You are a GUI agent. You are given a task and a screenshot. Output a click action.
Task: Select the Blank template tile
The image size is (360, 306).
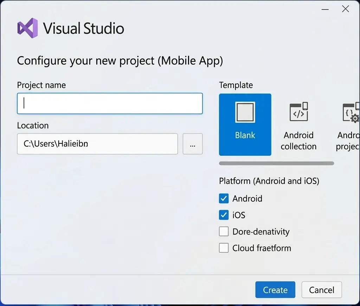tap(245, 124)
